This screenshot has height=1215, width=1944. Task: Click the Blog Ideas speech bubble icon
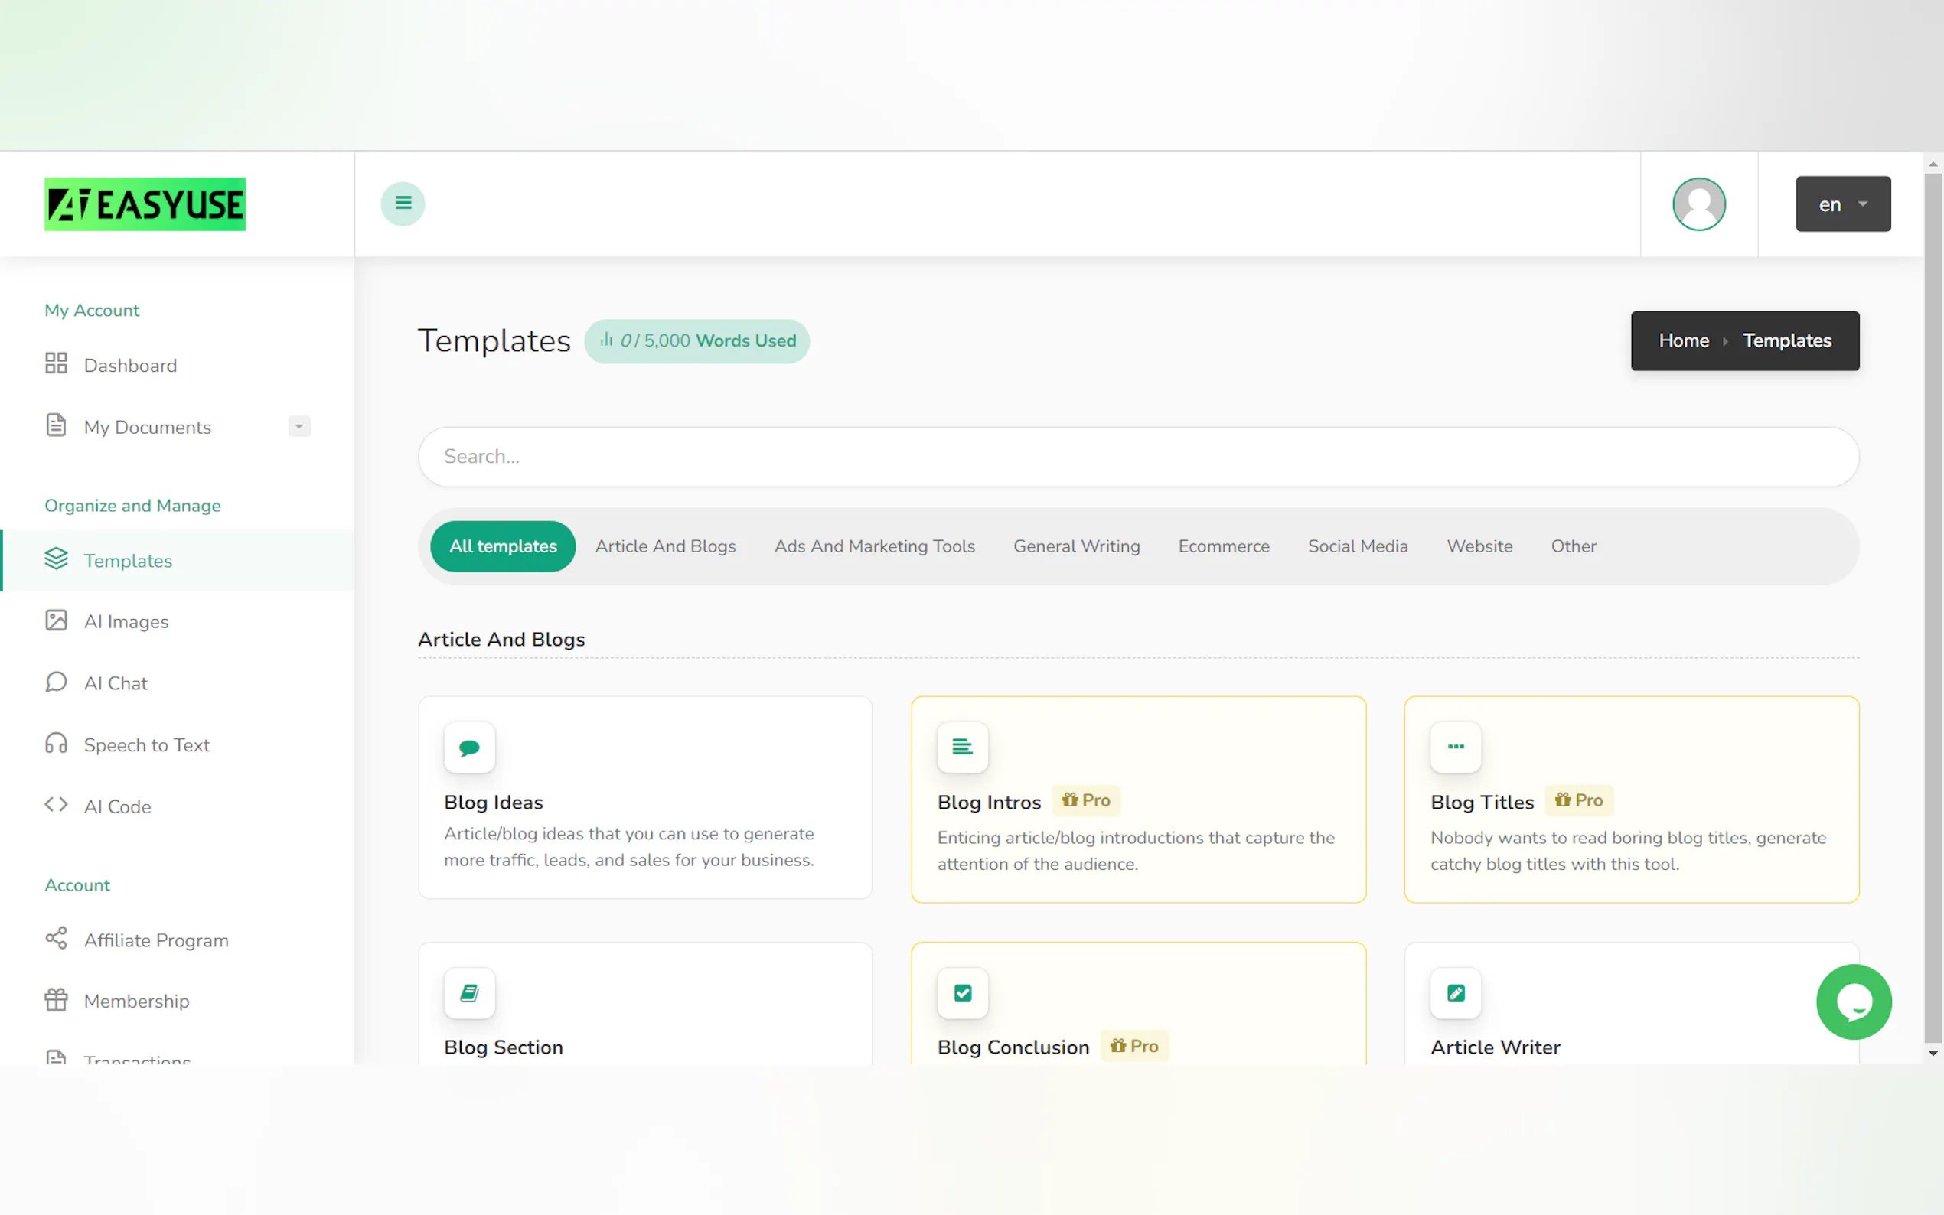pyautogui.click(x=469, y=748)
